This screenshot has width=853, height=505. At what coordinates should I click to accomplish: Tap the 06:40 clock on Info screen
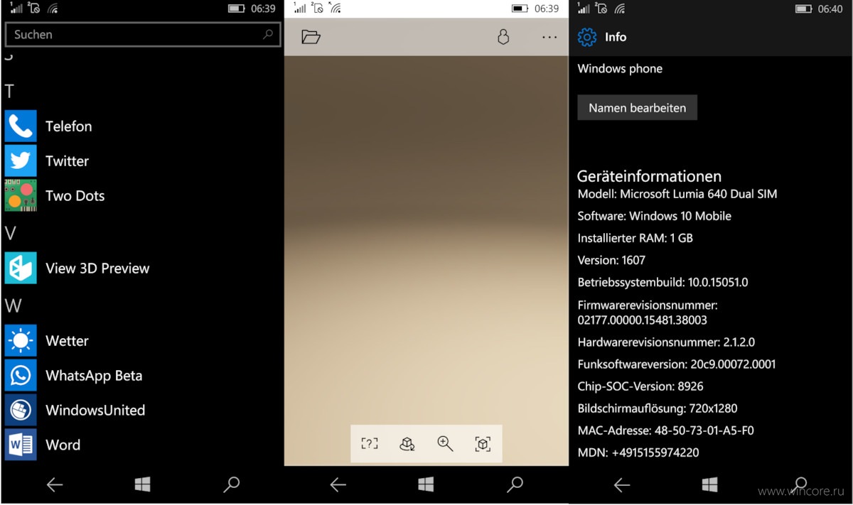(830, 9)
